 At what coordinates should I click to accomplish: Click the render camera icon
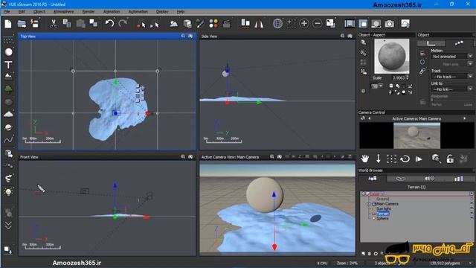click(x=390, y=24)
